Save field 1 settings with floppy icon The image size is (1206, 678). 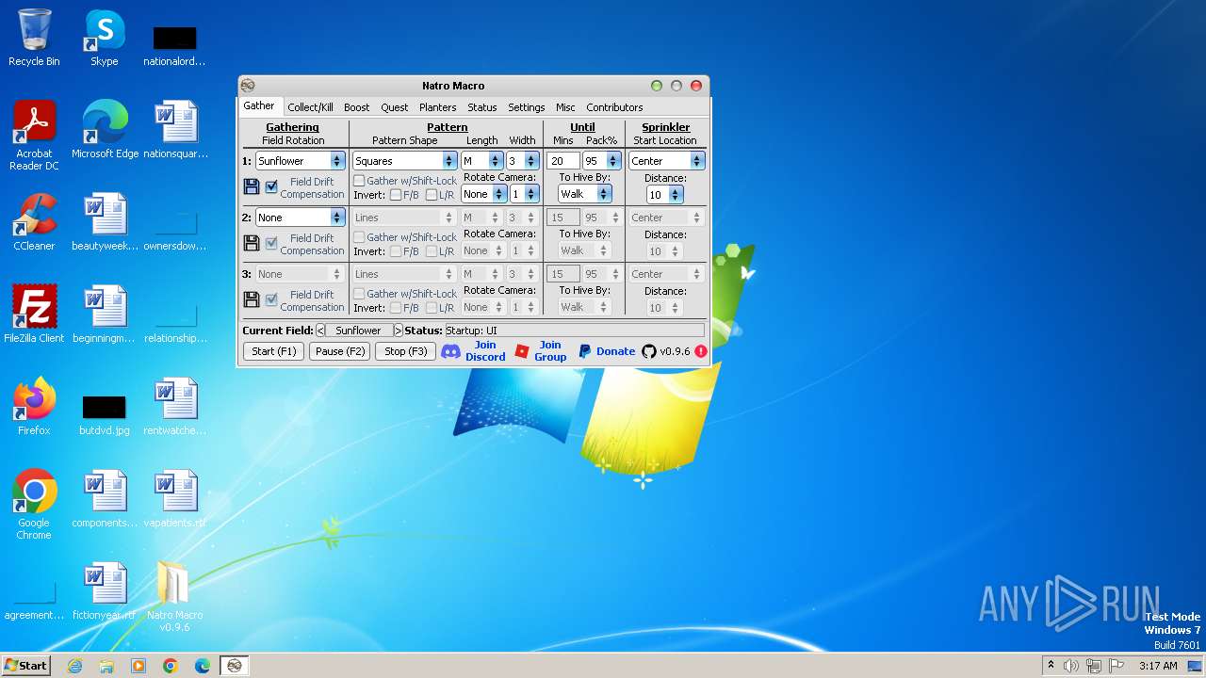tap(251, 186)
